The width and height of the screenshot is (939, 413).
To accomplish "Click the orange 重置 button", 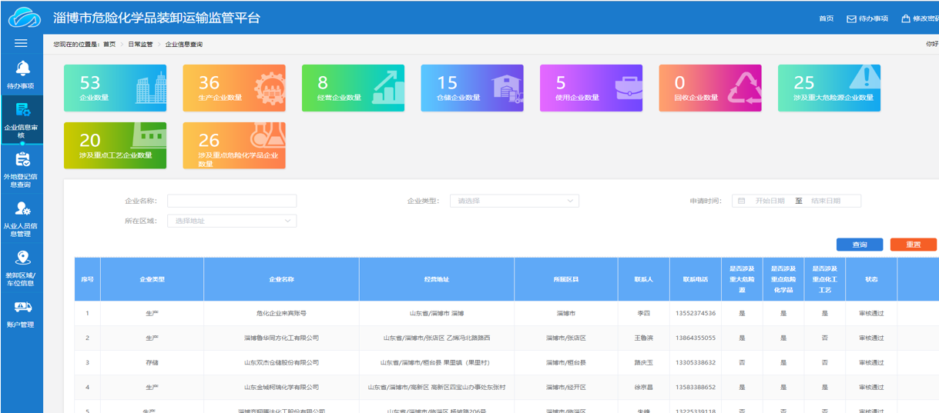I will click(913, 245).
